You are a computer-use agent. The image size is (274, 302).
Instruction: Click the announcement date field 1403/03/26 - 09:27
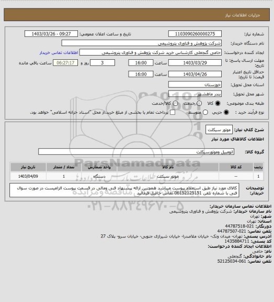point(51,34)
